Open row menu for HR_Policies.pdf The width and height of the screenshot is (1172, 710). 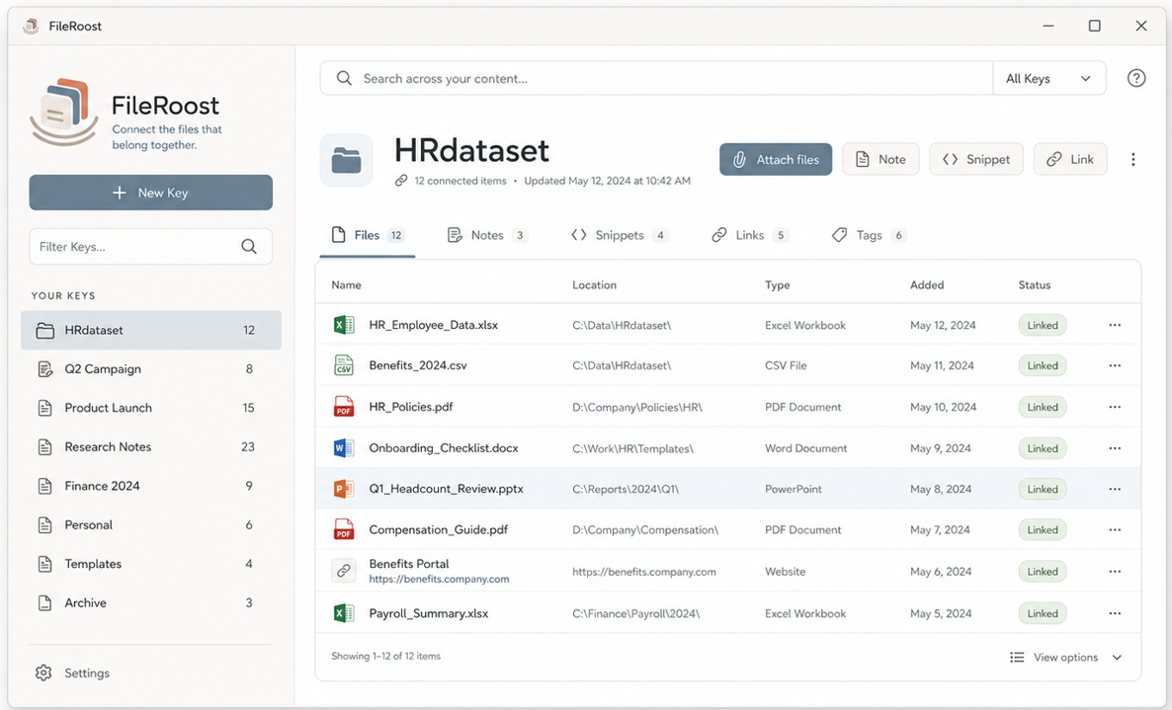[x=1115, y=407]
